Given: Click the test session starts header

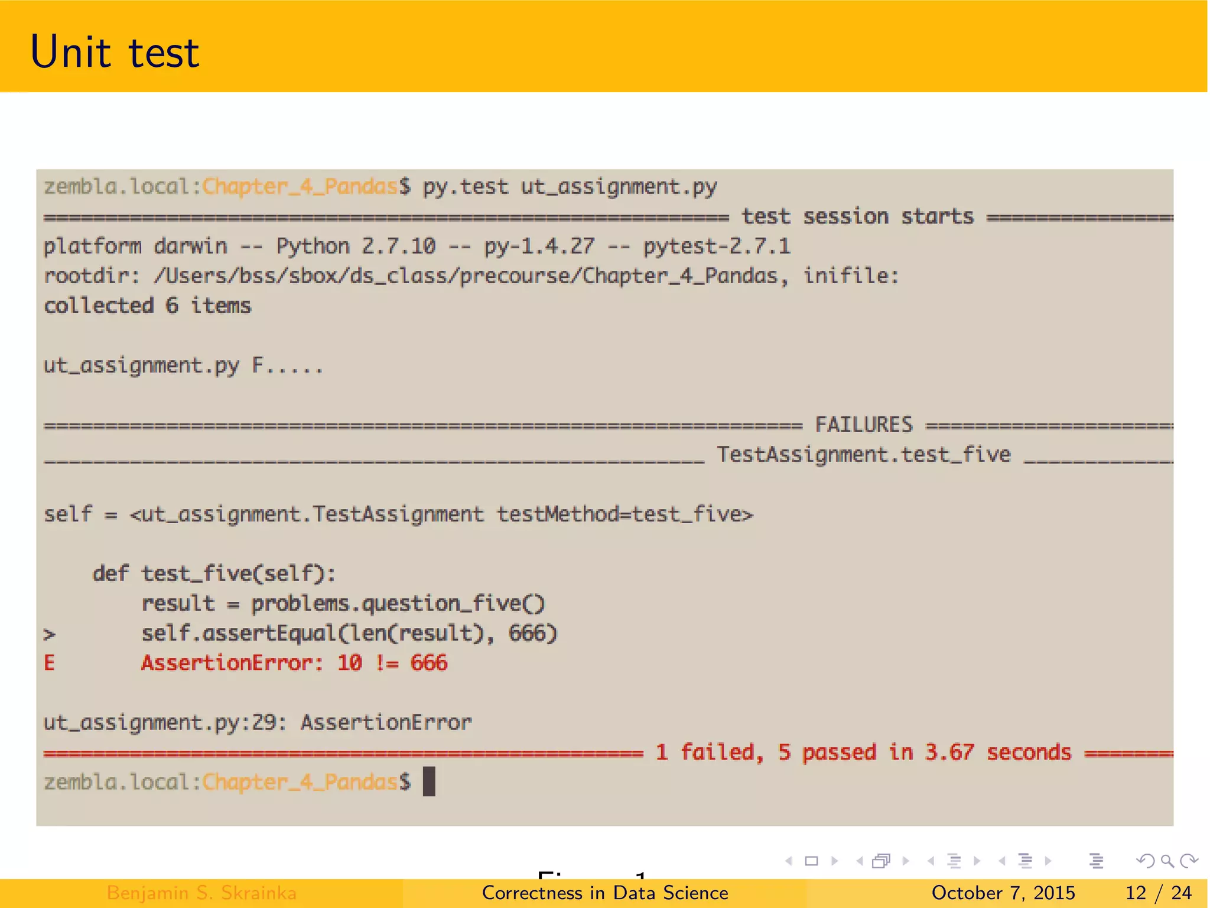Looking at the screenshot, I should tap(858, 216).
